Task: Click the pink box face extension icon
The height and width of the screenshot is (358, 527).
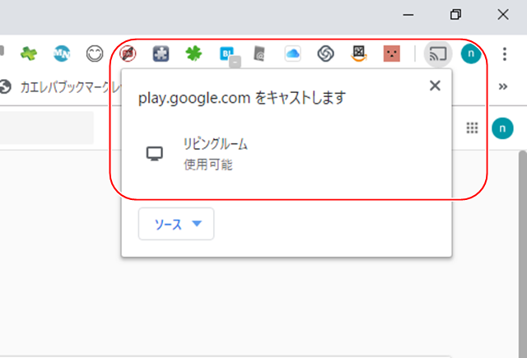Action: [x=392, y=53]
